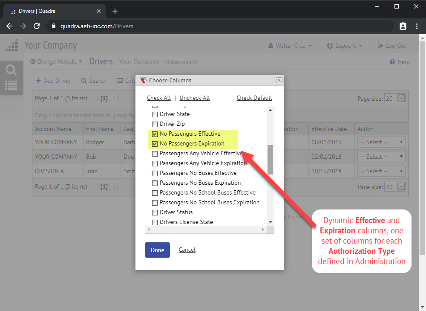Open a new browser tab

pyautogui.click(x=115, y=11)
